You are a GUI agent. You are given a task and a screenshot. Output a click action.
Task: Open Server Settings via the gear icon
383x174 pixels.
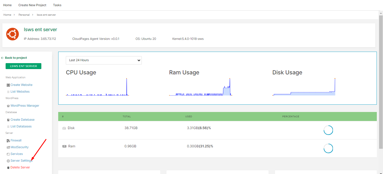[8, 160]
